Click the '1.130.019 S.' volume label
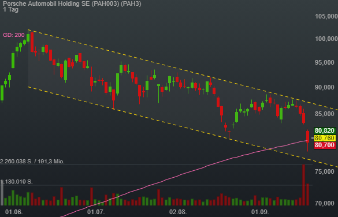Screen dimensions: 338x217 (x=17, y=182)
